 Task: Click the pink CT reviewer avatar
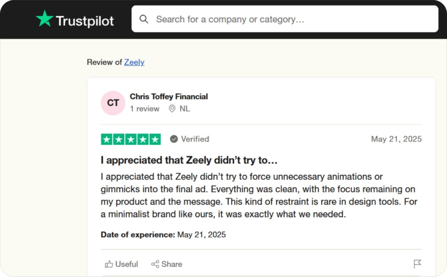pos(113,103)
